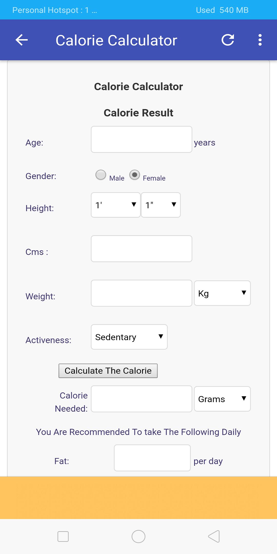Expand the Kg weight unit dropdown

coord(222,293)
